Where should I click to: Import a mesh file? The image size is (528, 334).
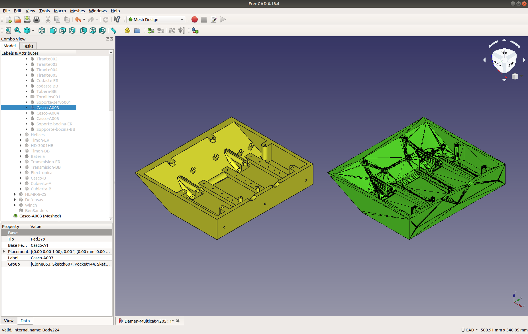151,30
